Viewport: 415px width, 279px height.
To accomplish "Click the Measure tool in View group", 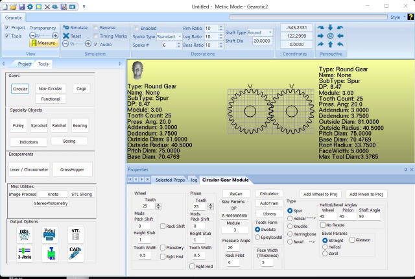I will [43, 43].
